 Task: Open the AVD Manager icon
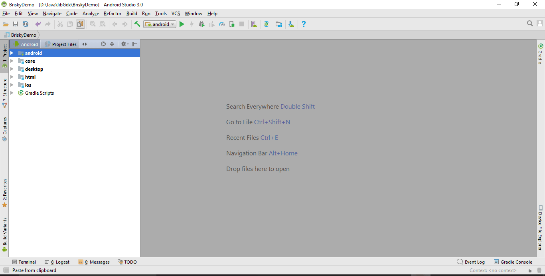pyautogui.click(x=254, y=24)
